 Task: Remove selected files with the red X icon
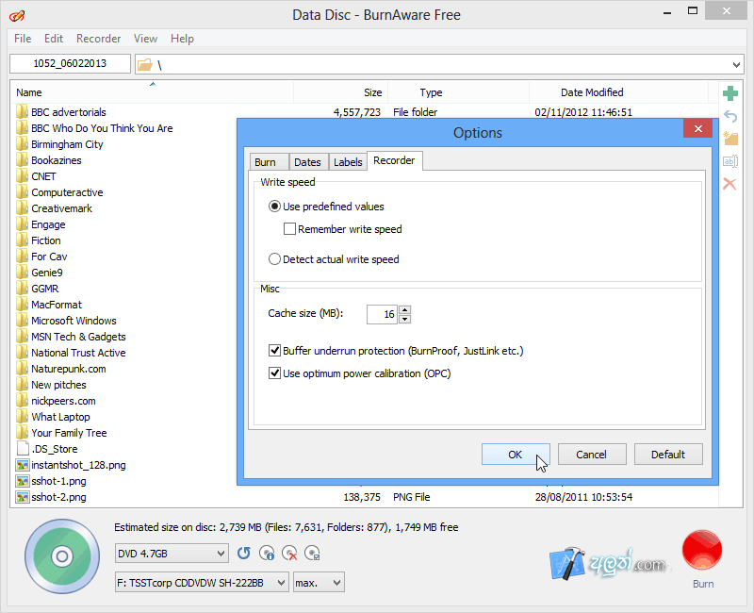point(730,184)
